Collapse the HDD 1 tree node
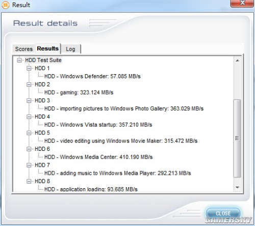 click(x=29, y=69)
